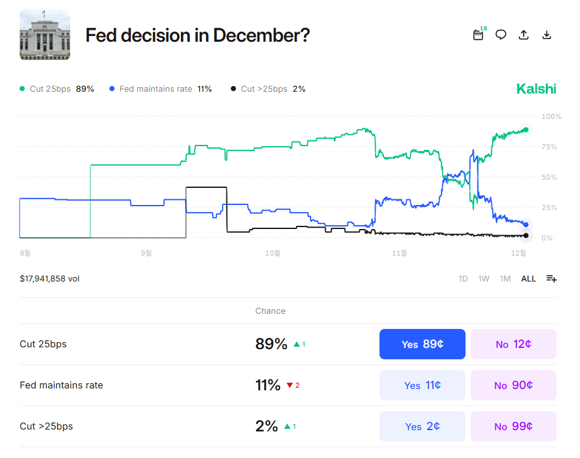Image resolution: width=580 pixels, height=458 pixels.
Task: Click the Federal Reserve building thumbnail
Action: [44, 35]
